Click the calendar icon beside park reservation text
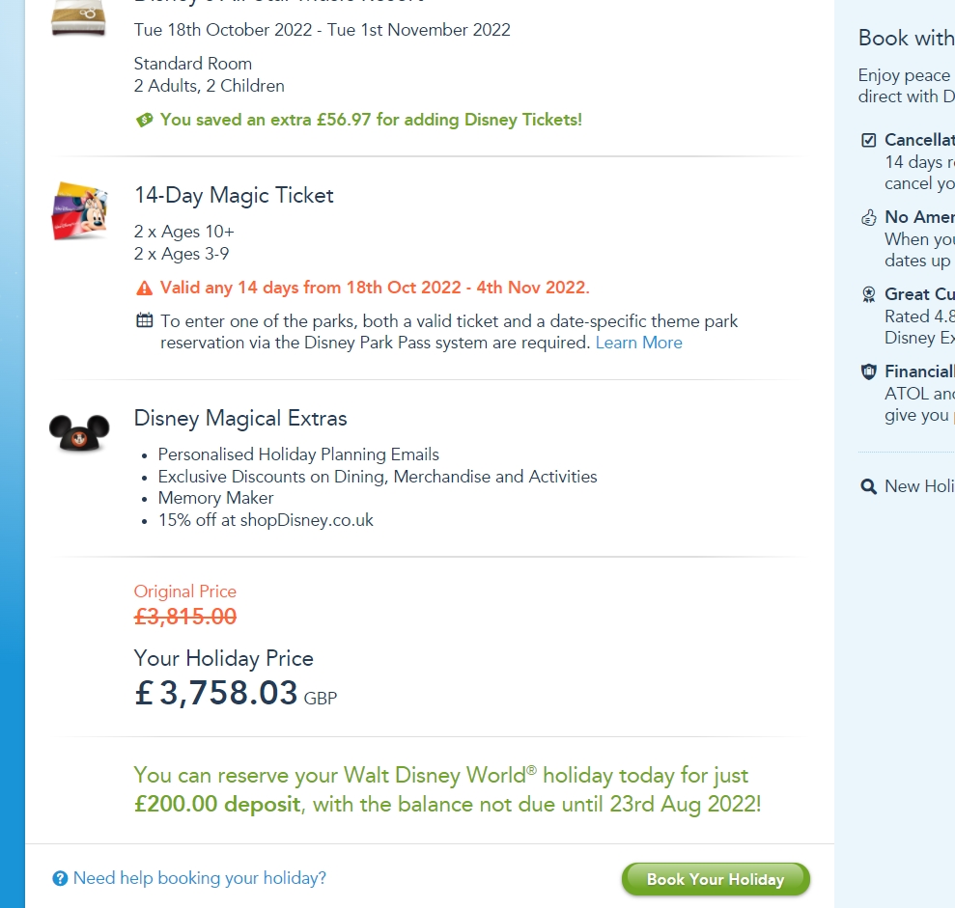955x908 pixels. tap(145, 320)
